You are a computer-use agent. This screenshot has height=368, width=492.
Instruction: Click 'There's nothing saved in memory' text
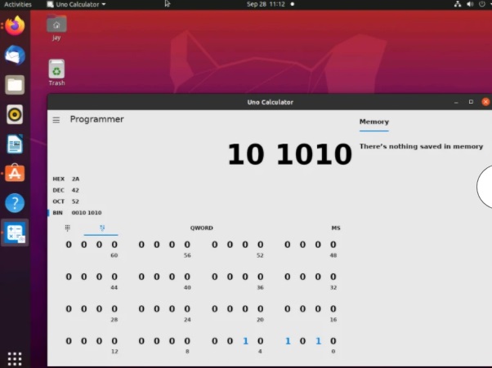pyautogui.click(x=421, y=146)
